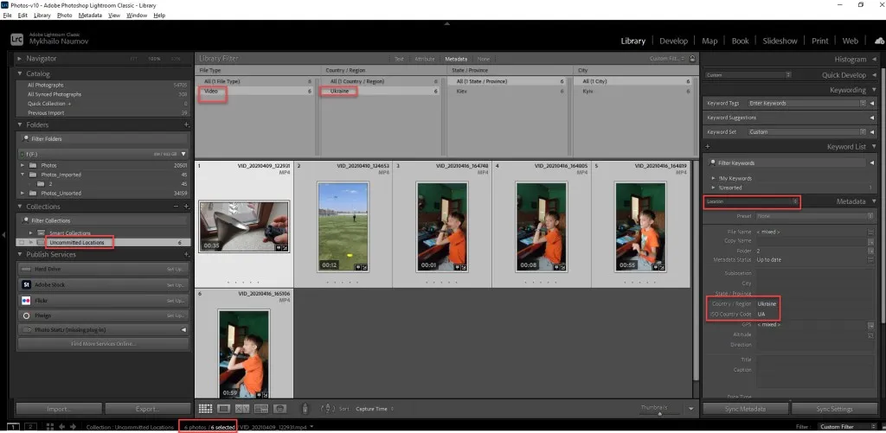This screenshot has width=886, height=433.
Task: Add a keyword with Keyword List plus
Action: tap(707, 147)
